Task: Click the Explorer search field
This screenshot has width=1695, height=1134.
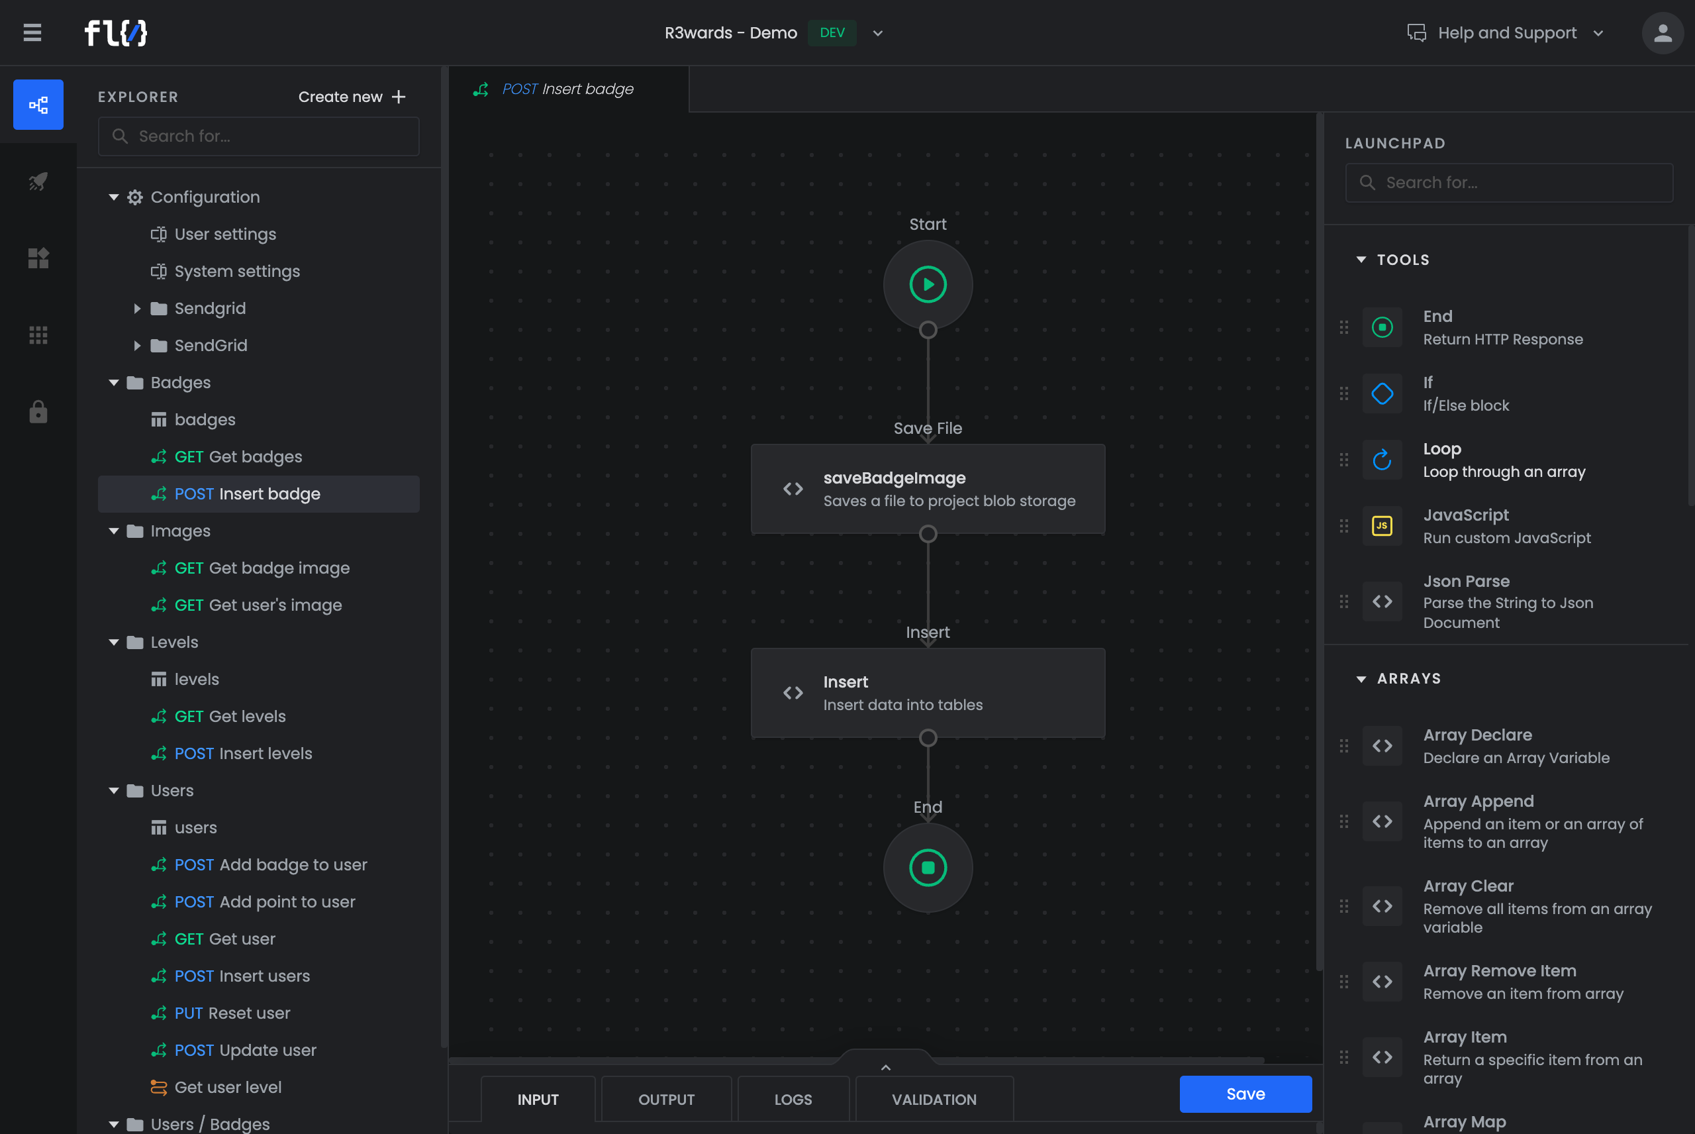Action: pos(259,136)
